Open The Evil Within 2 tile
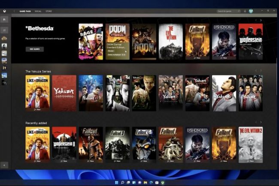 [251, 145]
